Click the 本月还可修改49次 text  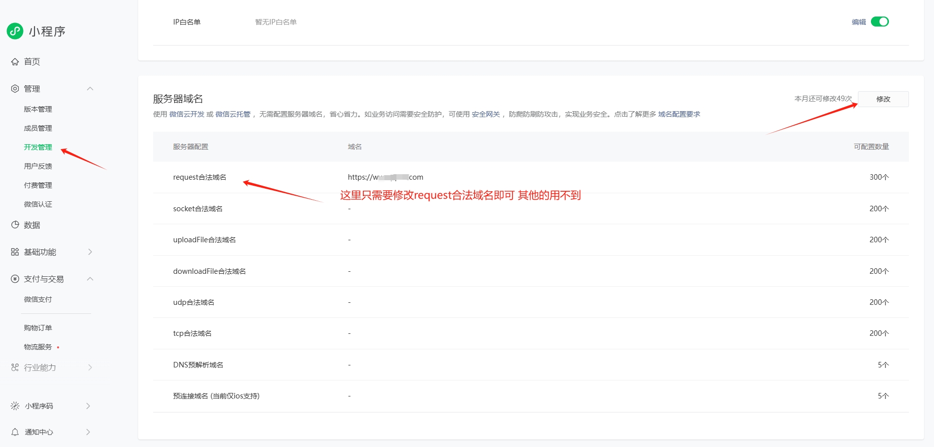click(x=823, y=99)
